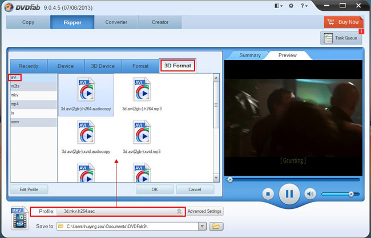Choose 3d.avi(2gb-).xvid.audiocopy profile icon
This screenshot has width=371, height=238.
coord(86,132)
